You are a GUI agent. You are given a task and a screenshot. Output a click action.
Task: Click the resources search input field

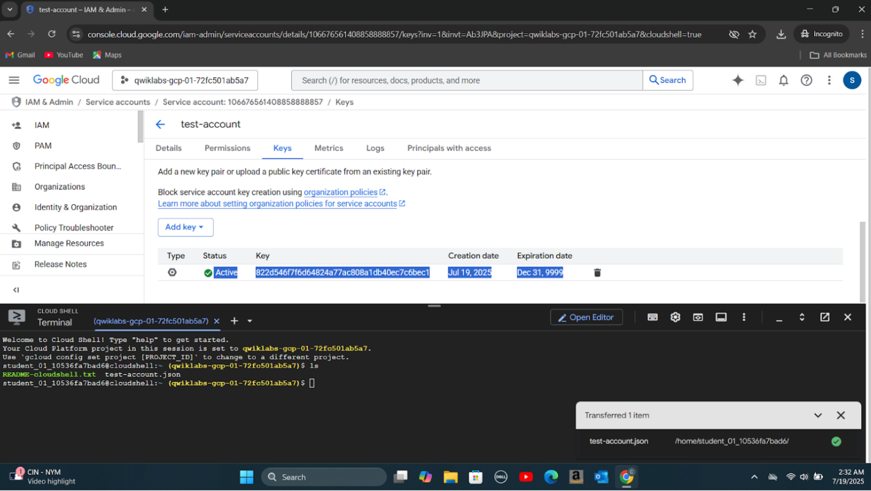click(x=466, y=81)
